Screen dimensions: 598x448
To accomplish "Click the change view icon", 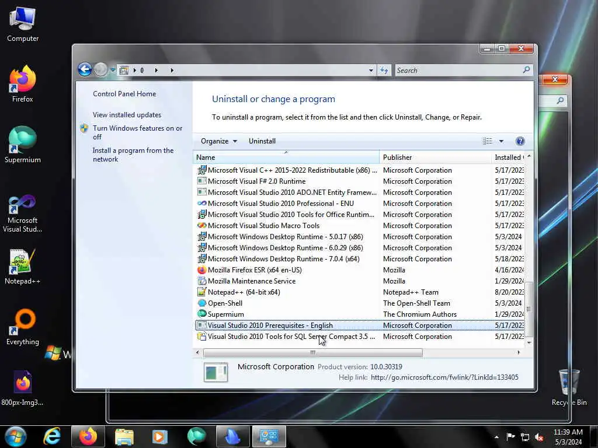I will pyautogui.click(x=488, y=141).
